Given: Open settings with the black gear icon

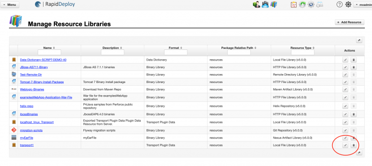Looking at the screenshot, I should (348, 4).
